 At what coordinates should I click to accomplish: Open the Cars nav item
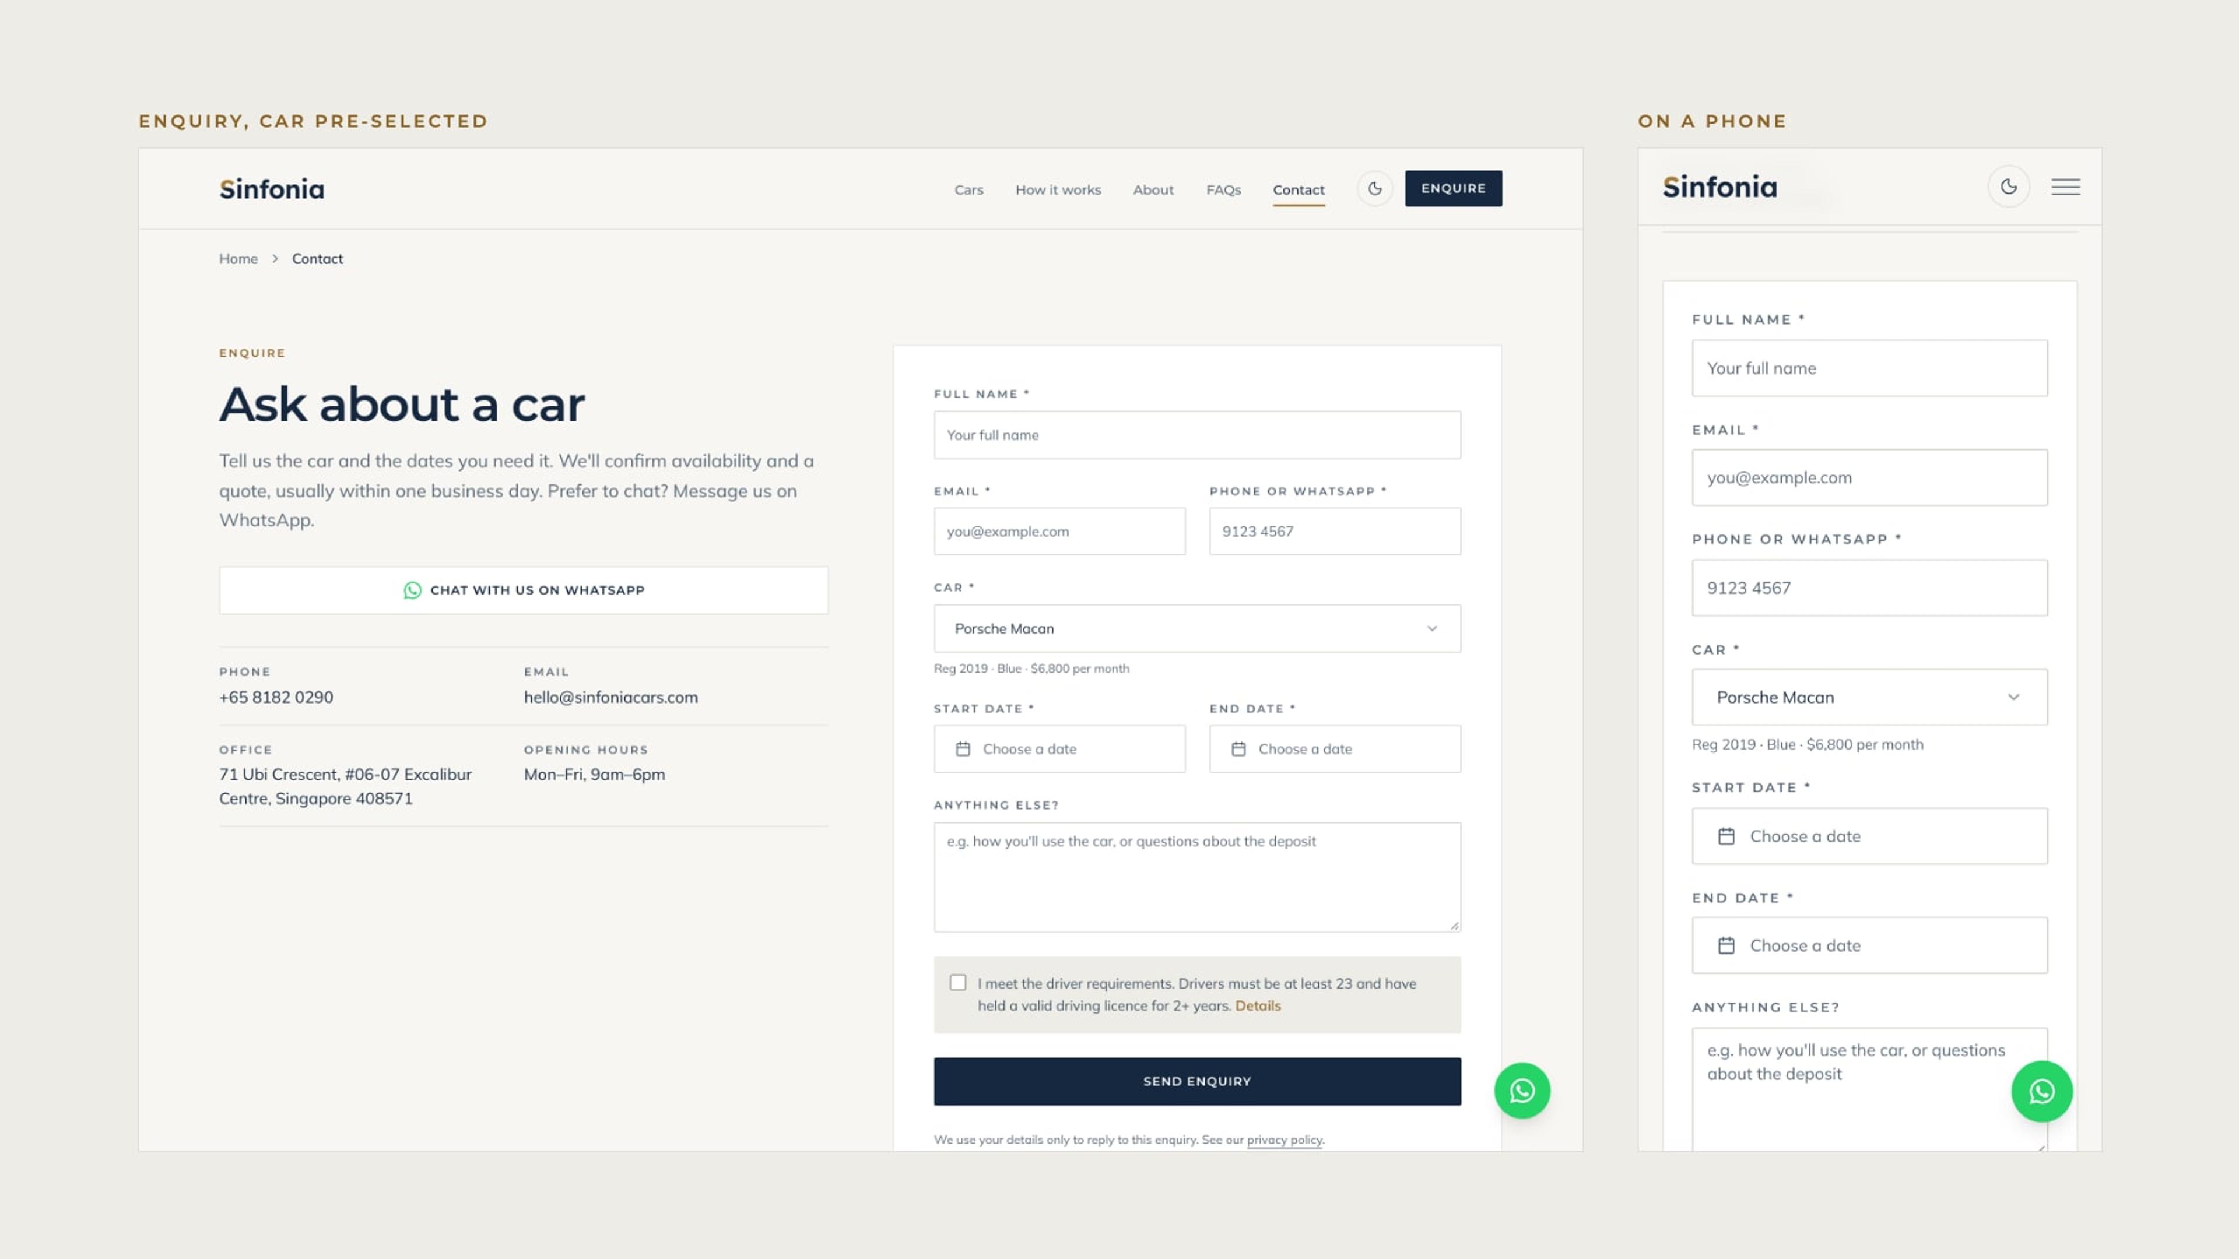coord(968,189)
